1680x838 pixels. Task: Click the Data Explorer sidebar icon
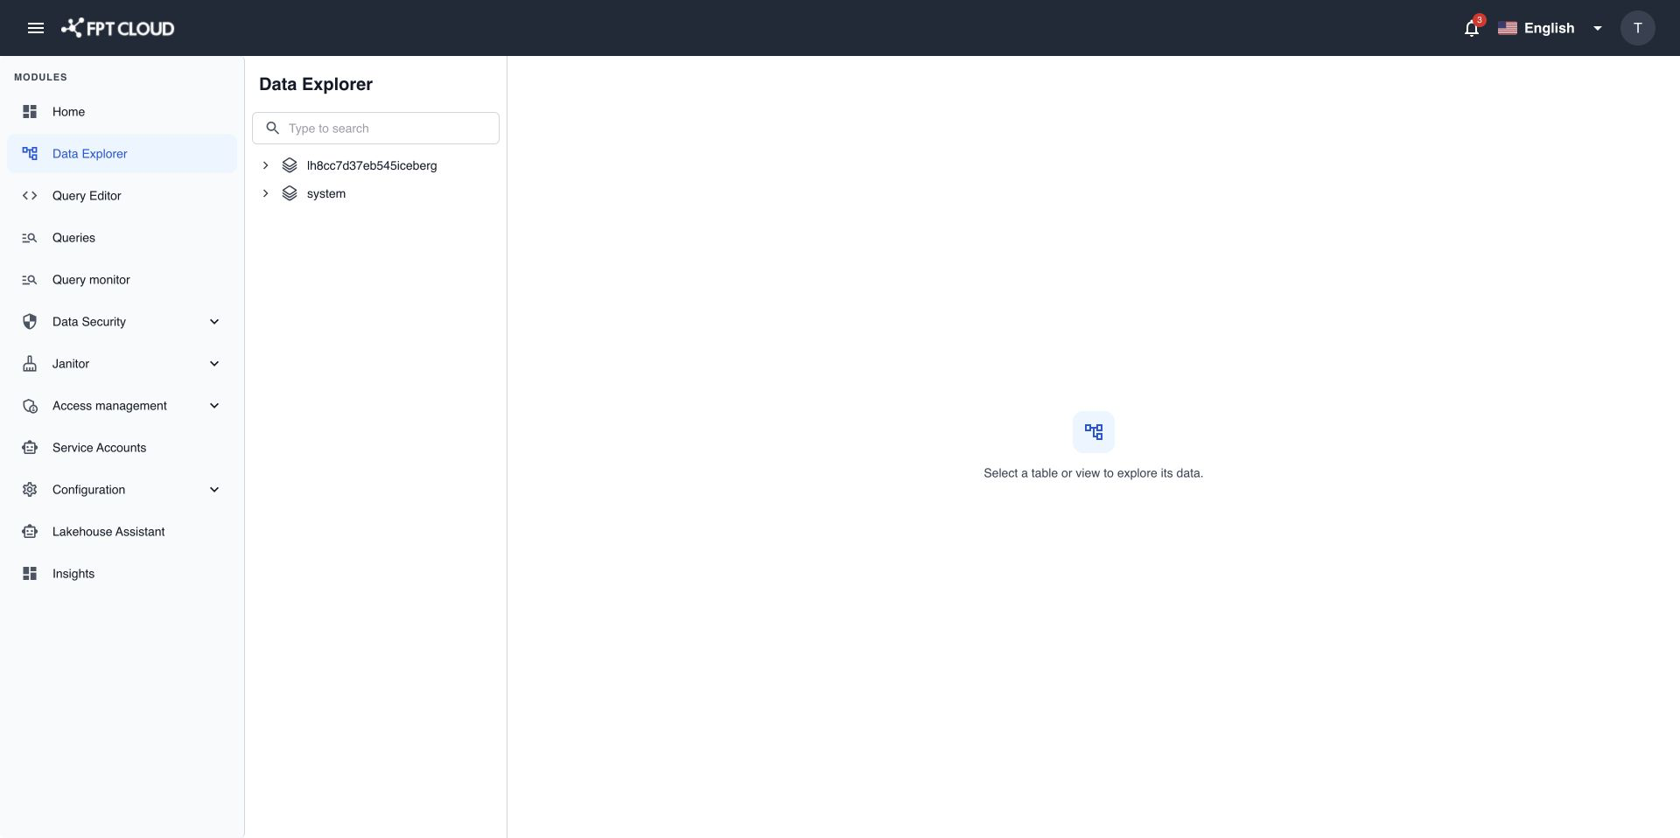click(30, 154)
